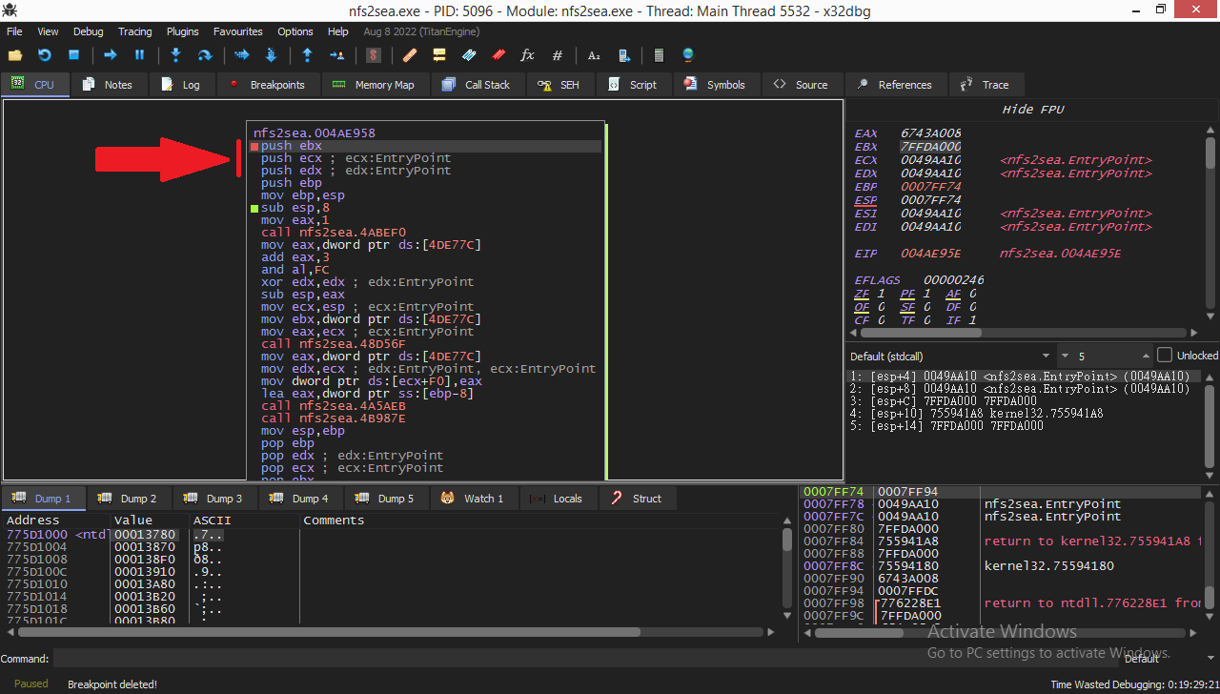Switch to the Source tab
The height and width of the screenshot is (694, 1220).
pyautogui.click(x=801, y=85)
